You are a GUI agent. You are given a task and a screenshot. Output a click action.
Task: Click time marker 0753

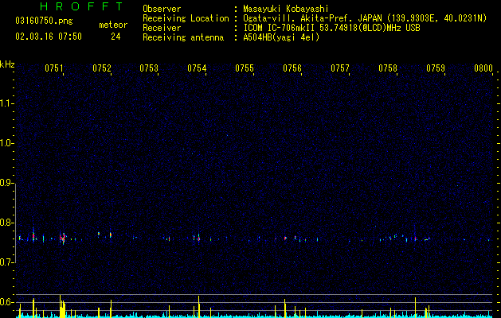click(x=149, y=68)
